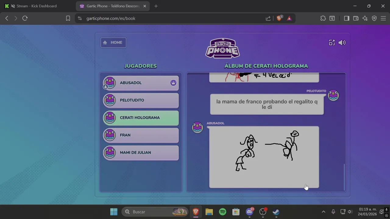The width and height of the screenshot is (390, 219).
Task: Open the browser main menu
Action: coord(383,18)
